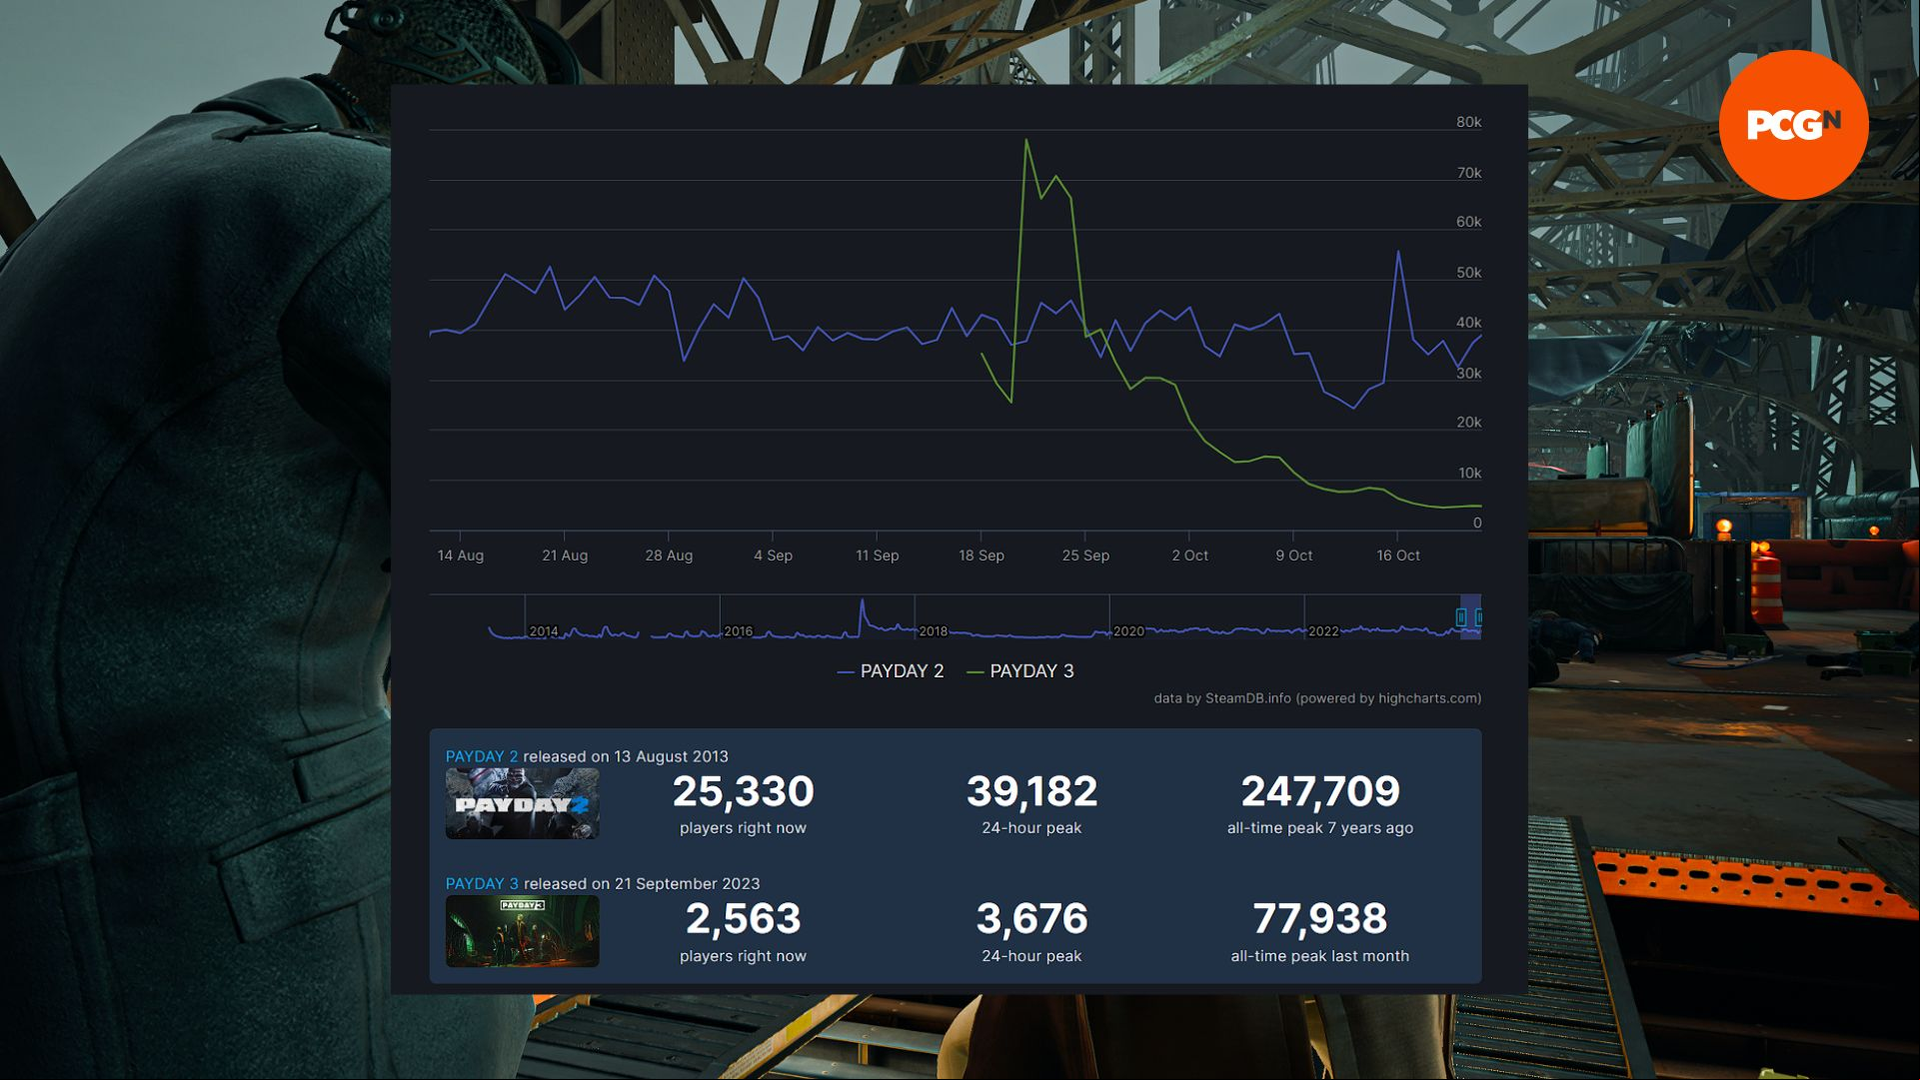Click the '80k' y-axis label
The width and height of the screenshot is (1920, 1080).
[1468, 122]
